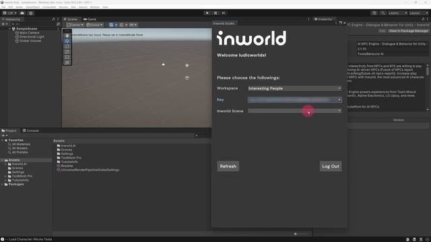Select the Transform tool in Scene toolbar
Screen dimensions: 431x242
(x=67, y=63)
